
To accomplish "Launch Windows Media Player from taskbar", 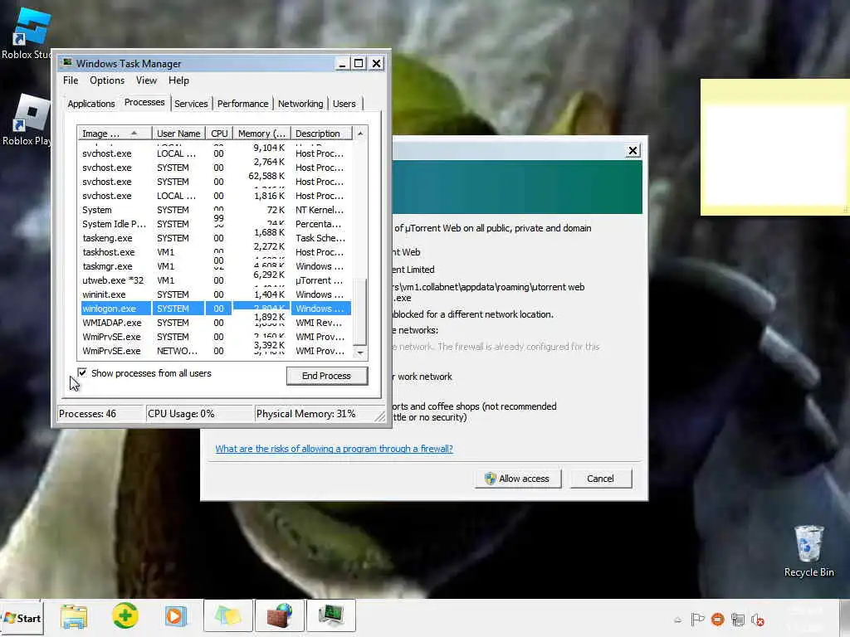I will (175, 616).
